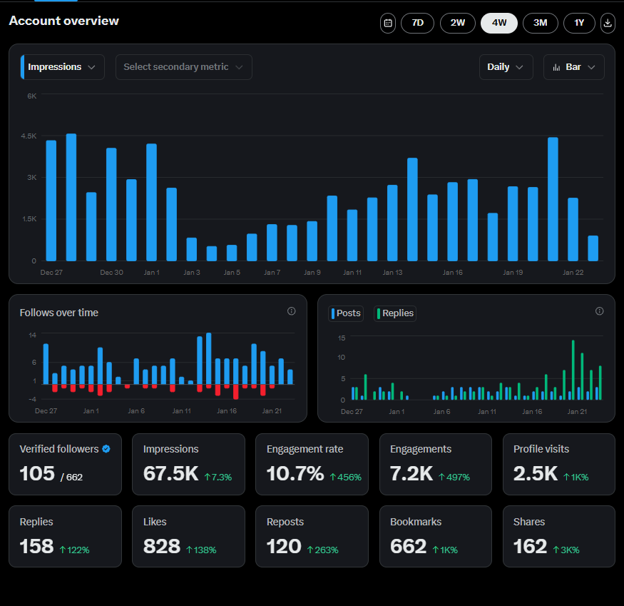Open the Bar chart type dropdown
Screen dimensions: 624x606
pyautogui.click(x=574, y=66)
